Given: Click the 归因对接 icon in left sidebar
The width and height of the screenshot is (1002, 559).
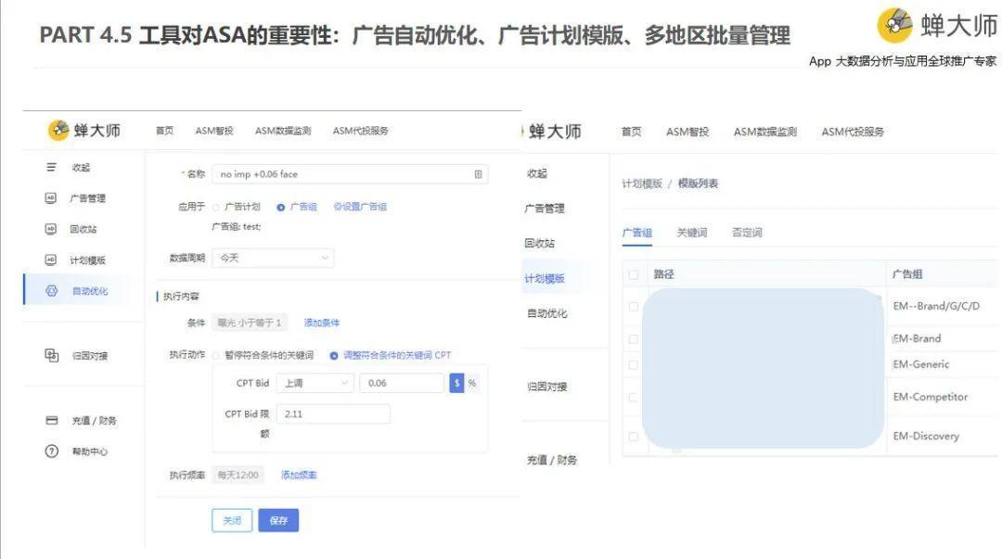Looking at the screenshot, I should tap(52, 355).
